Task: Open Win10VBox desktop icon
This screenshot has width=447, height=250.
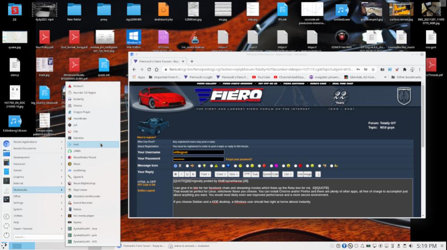Action: click(134, 39)
